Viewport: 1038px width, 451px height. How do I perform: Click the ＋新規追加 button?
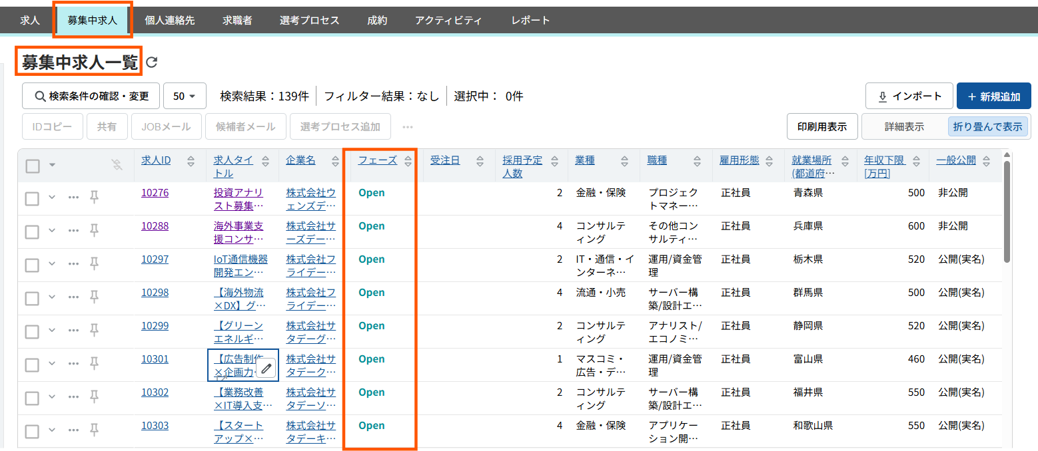coord(993,96)
